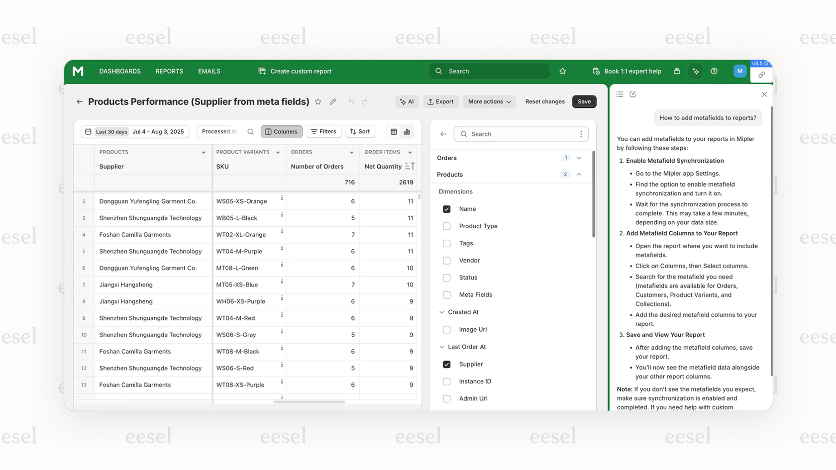This screenshot has height=470, width=836.
Task: Uncheck the Supplier dimension
Action: coord(446,364)
